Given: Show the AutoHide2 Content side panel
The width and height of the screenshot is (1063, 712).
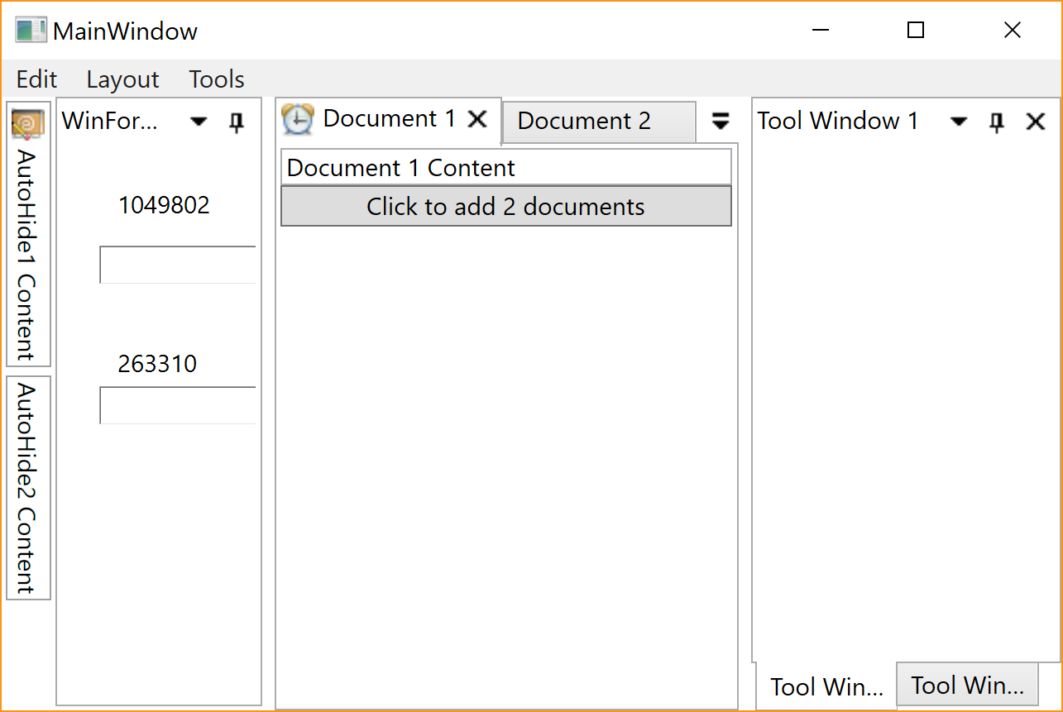Looking at the screenshot, I should (x=28, y=488).
